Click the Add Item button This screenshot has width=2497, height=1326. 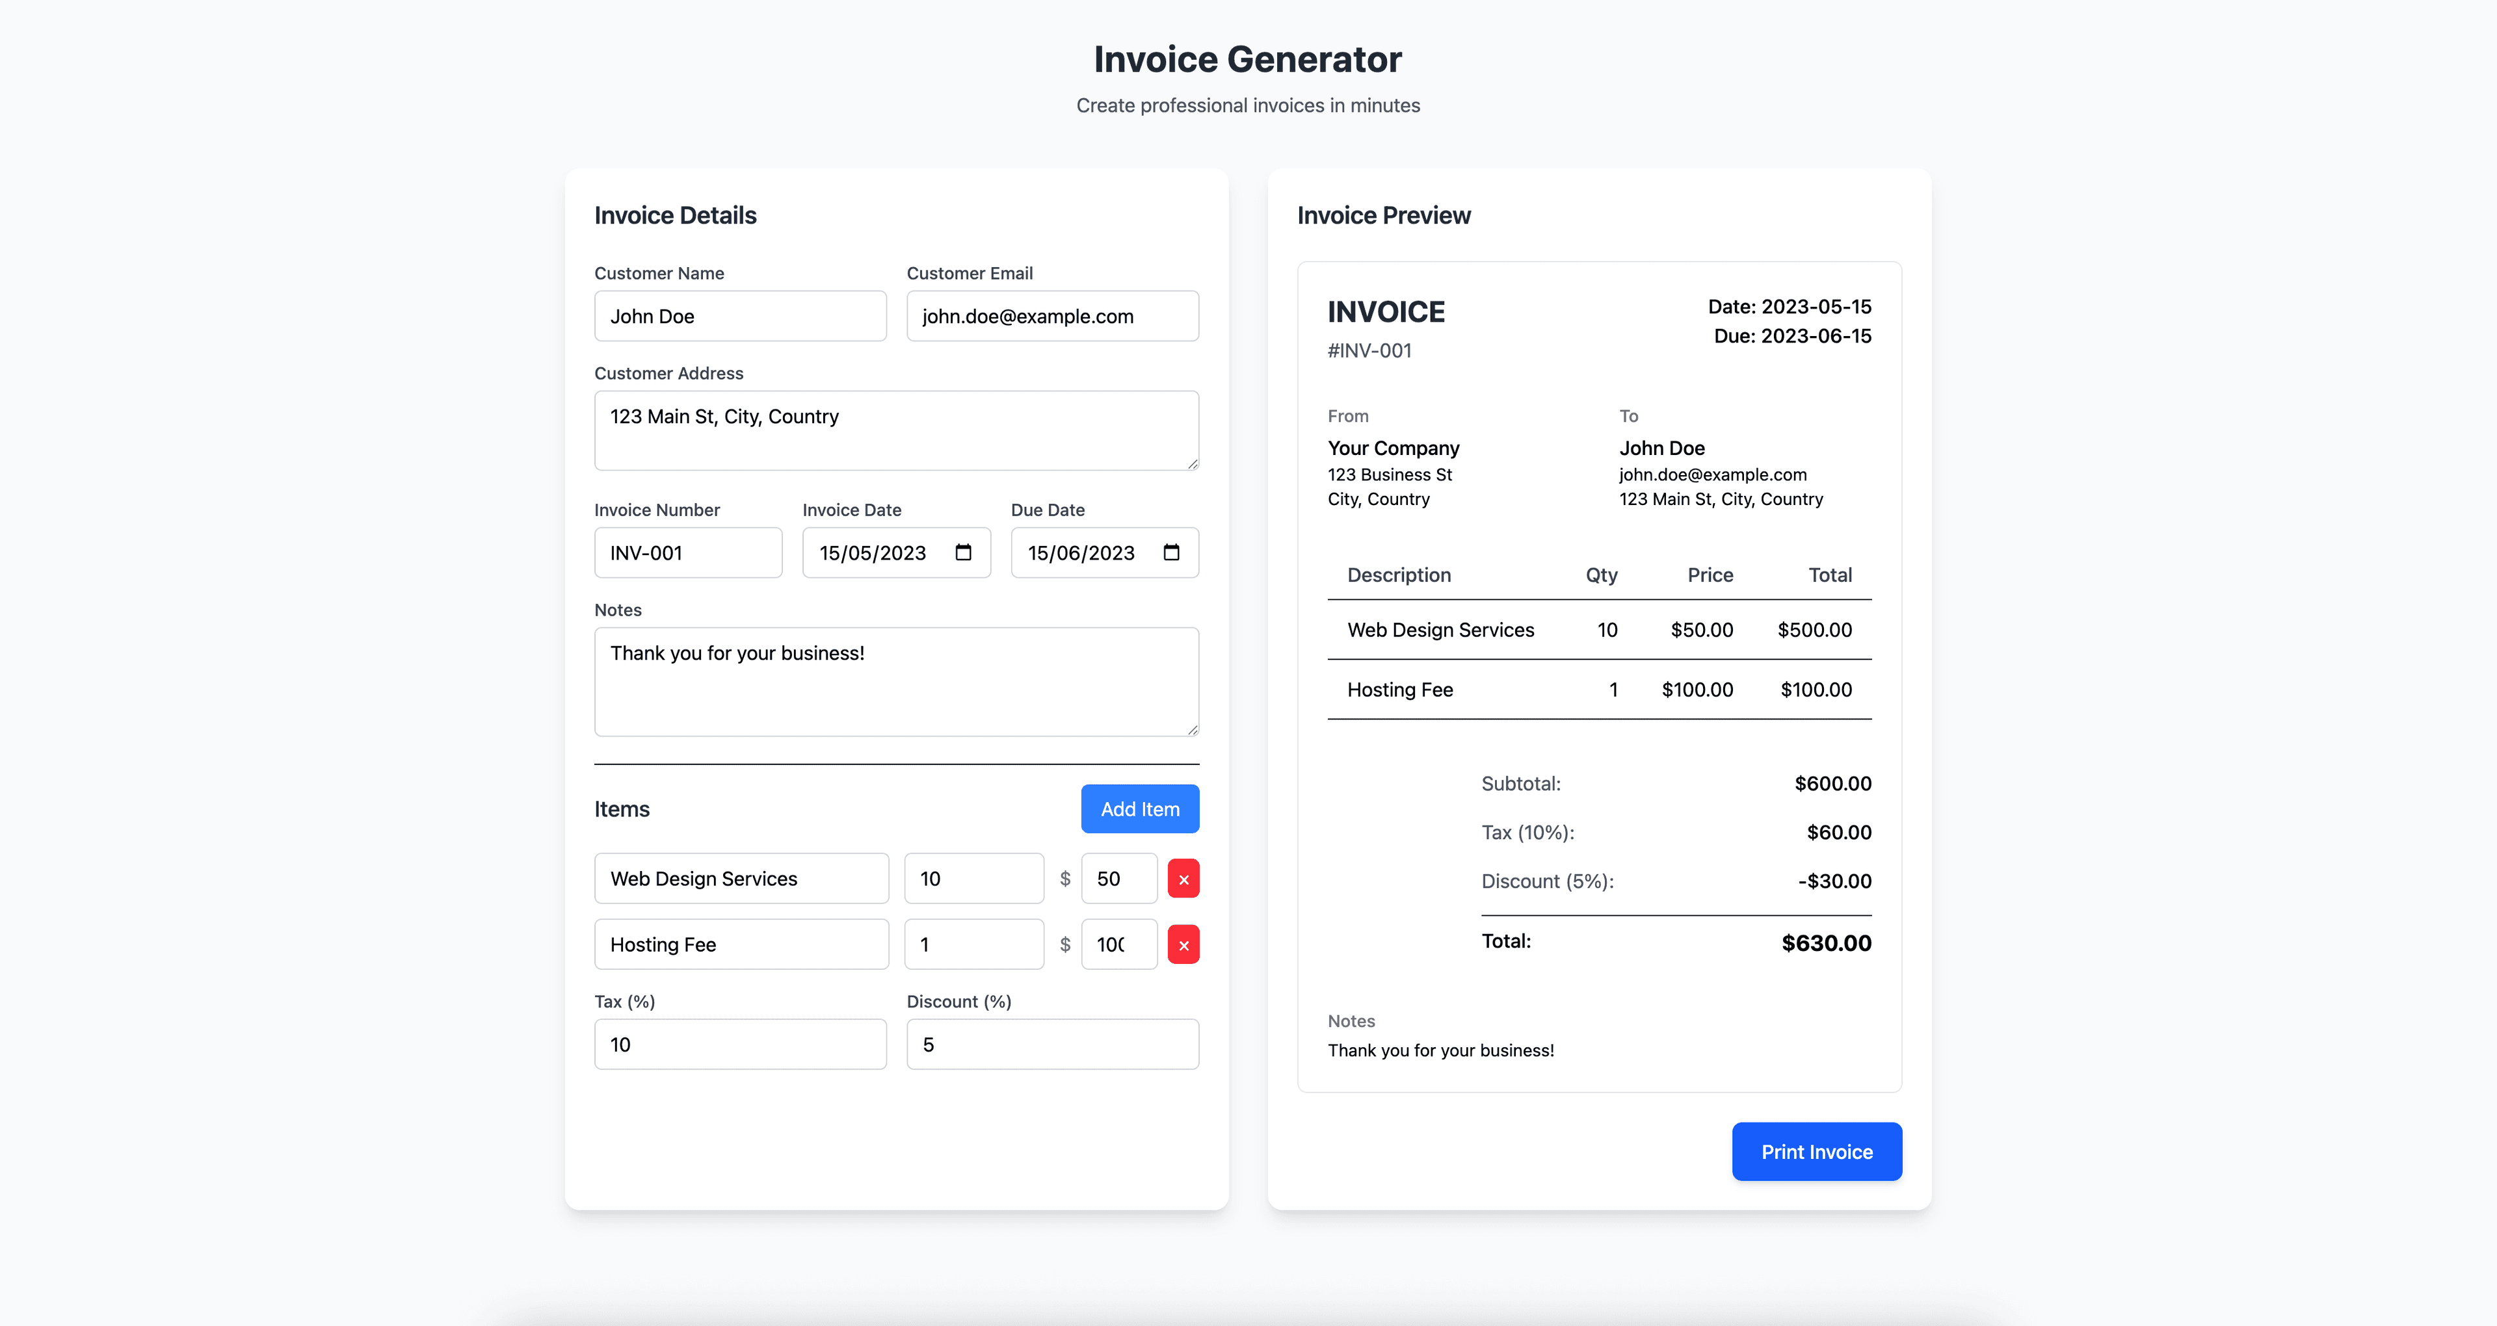tap(1139, 809)
